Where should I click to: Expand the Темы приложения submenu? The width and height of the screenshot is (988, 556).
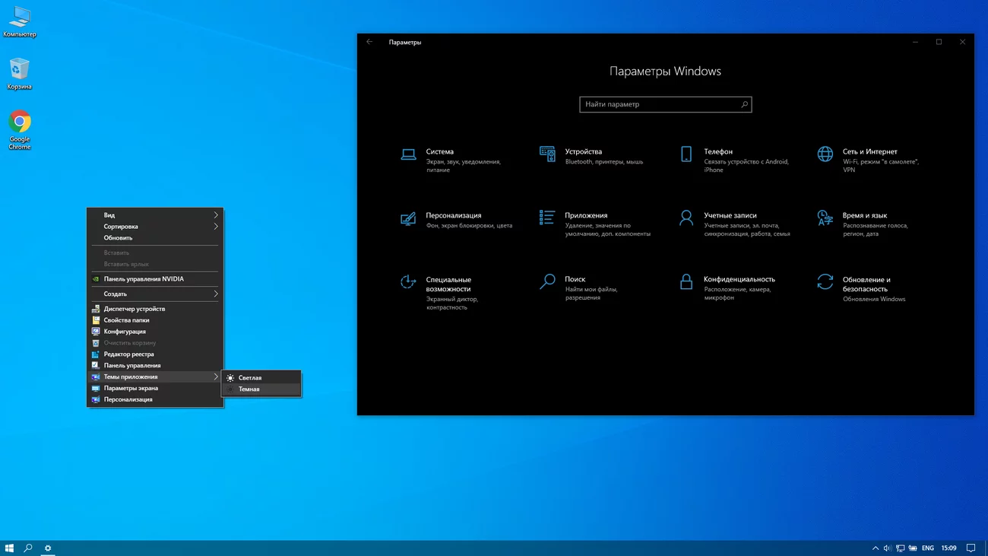point(155,377)
